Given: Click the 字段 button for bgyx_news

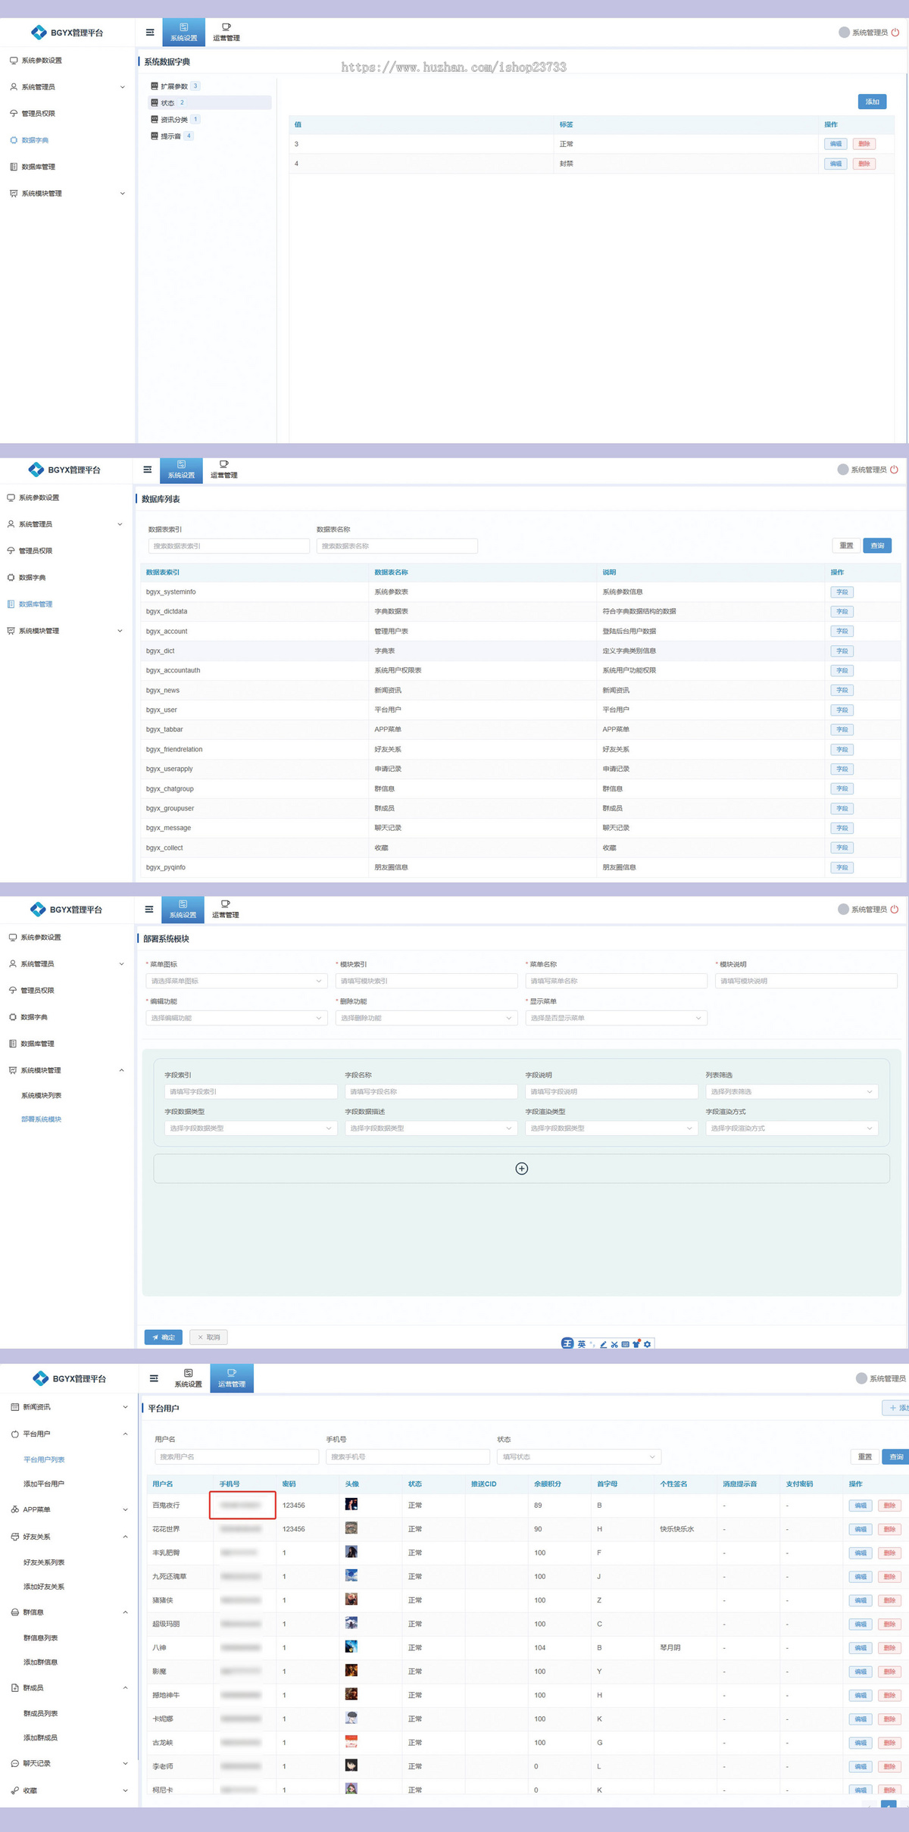Looking at the screenshot, I should [842, 690].
